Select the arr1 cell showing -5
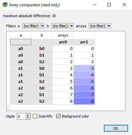The height and width of the screenshot is (135, 132). point(84,81)
